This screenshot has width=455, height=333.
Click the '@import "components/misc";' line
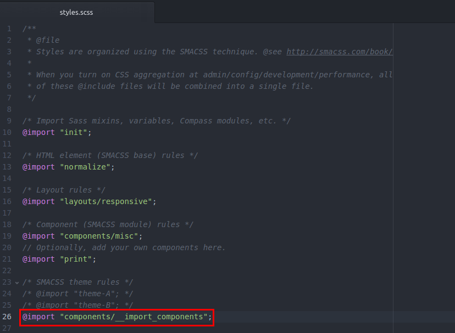[82, 236]
